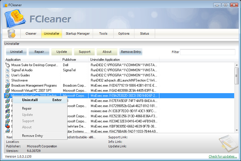Sort by the Publishser column header
Viewport: 241px width, 161px height.
[x=75, y=60]
